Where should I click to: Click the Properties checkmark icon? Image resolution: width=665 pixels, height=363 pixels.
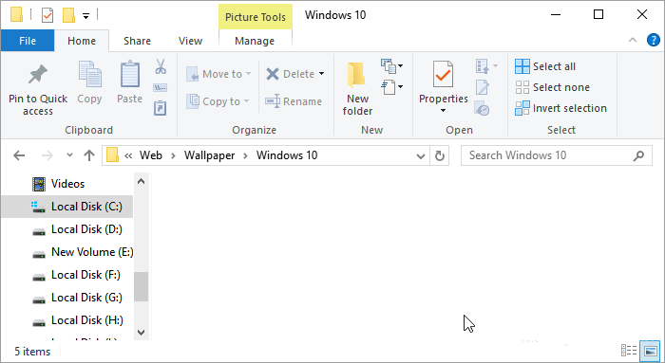(443, 74)
